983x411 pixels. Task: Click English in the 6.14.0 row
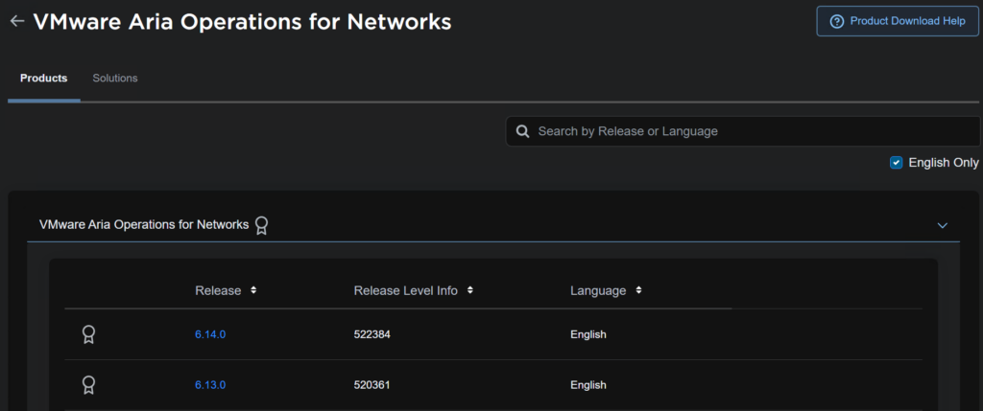click(588, 334)
